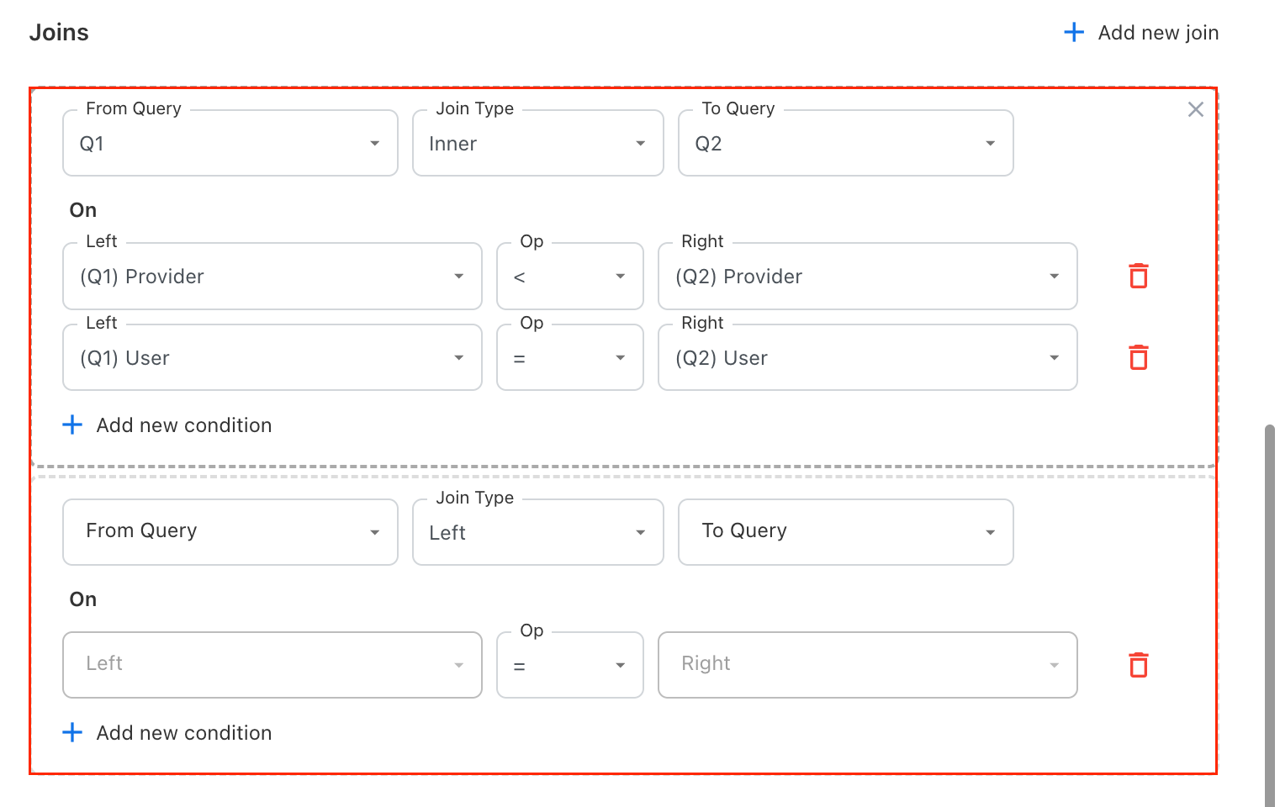This screenshot has width=1280, height=807.
Task: Add new condition to the Inner join
Action: coord(167,425)
